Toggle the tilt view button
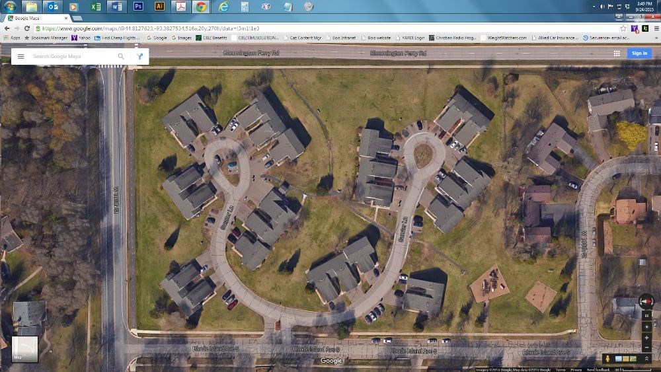The width and height of the screenshot is (661, 372). tap(646, 316)
